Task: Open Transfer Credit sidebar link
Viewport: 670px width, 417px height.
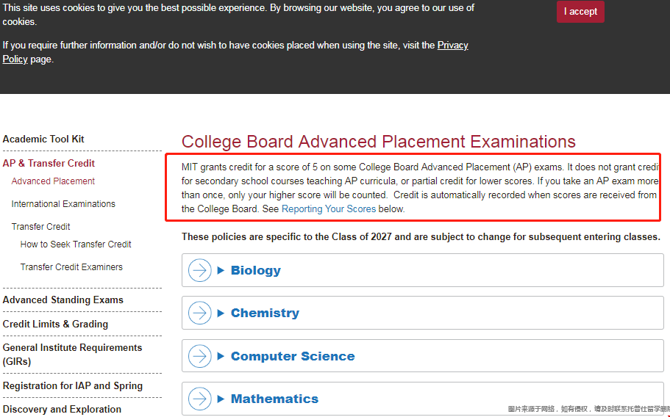Action: (x=40, y=226)
